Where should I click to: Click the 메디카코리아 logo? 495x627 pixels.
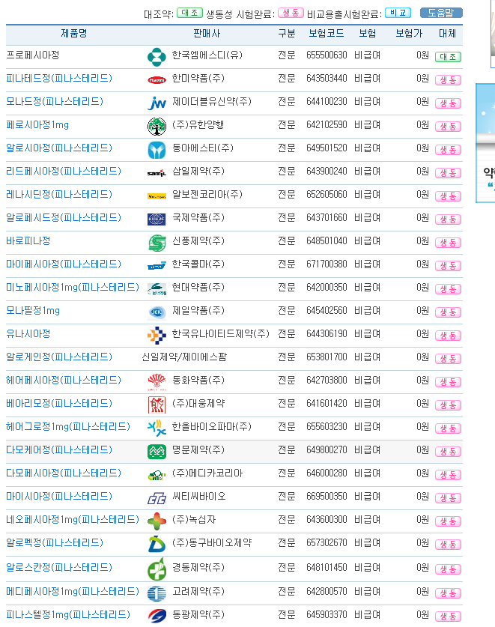coord(157,475)
